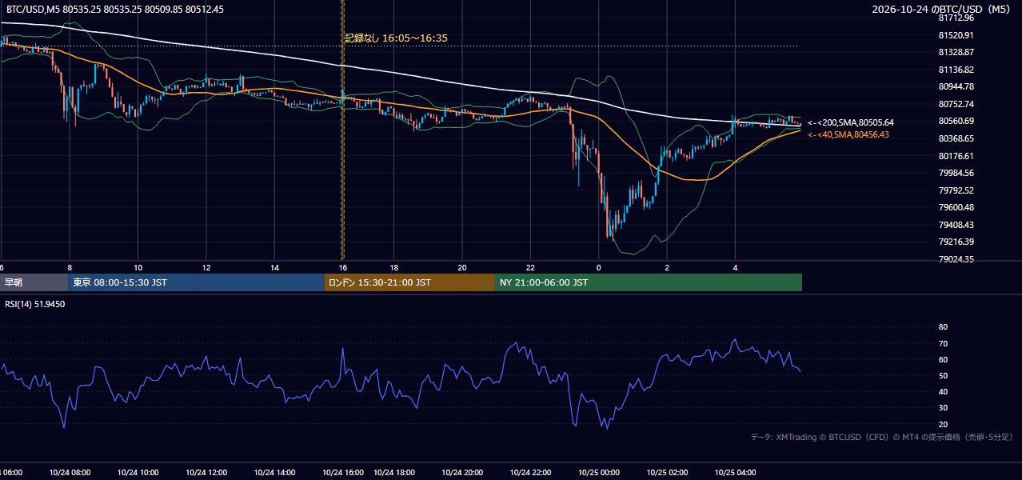Click the 10/24 10:00 date label
This screenshot has height=480, width=1022.
pyautogui.click(x=139, y=473)
